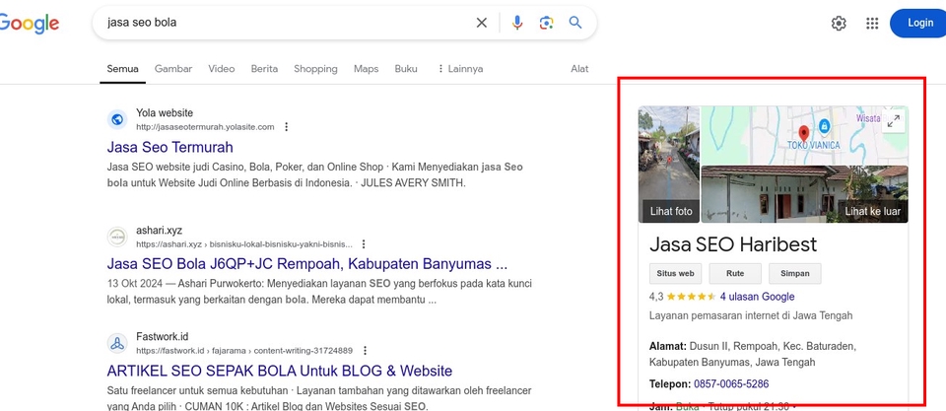Click the Fastwork.id source name

point(163,336)
